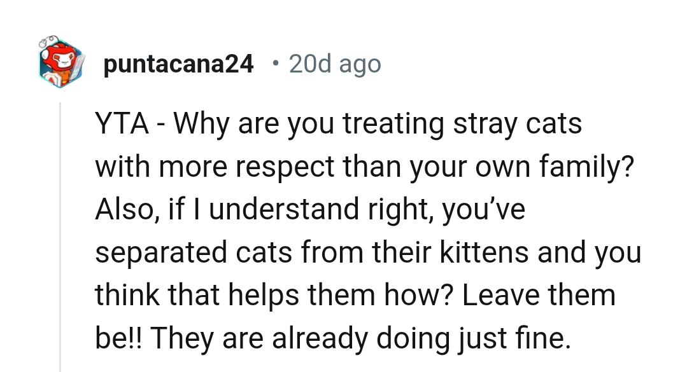The image size is (687, 372).
Task: Open the puntacana24 user profile
Action: tap(178, 64)
